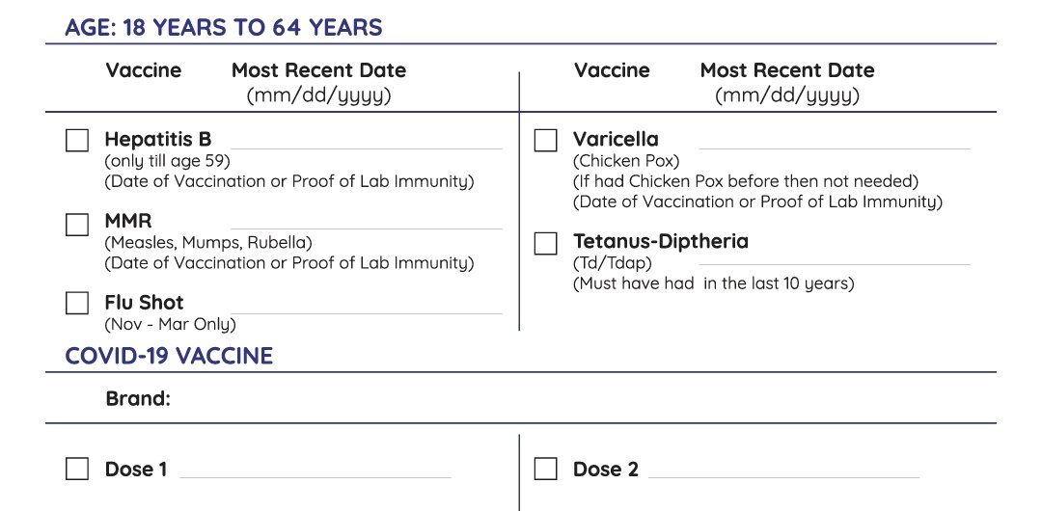Screen dimensions: 1042x511
Task: Enable the Flu Shot checkbox
Action: pos(77,304)
